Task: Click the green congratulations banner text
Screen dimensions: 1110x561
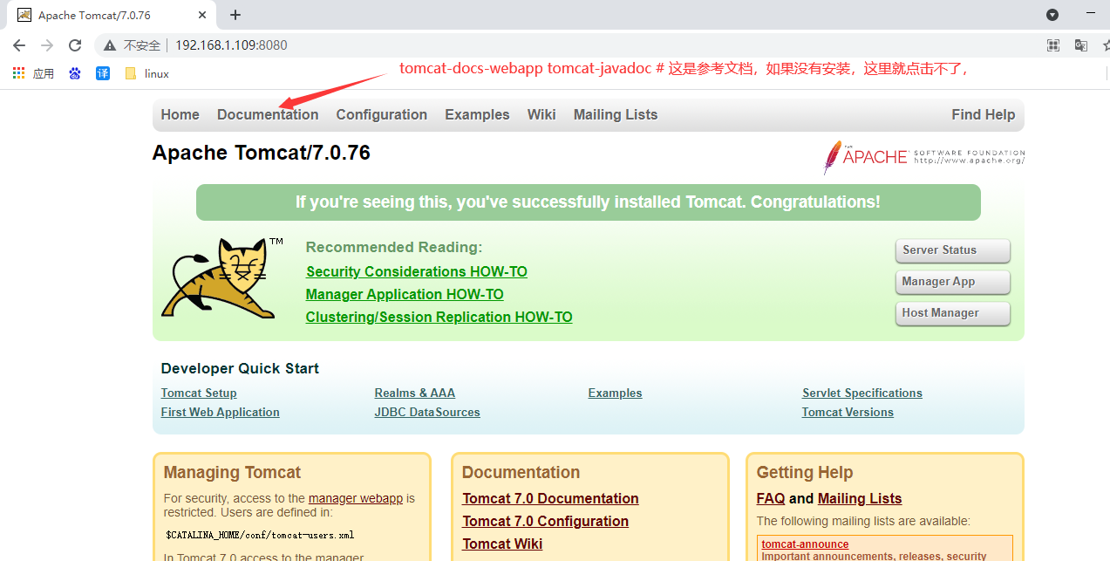Action: pos(588,202)
